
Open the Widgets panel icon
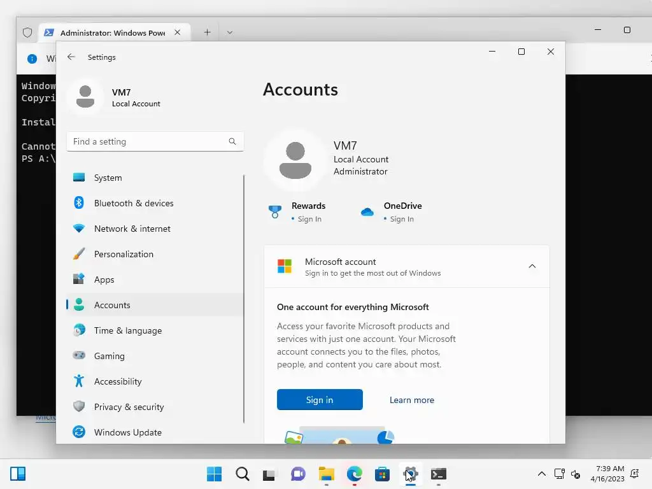[x=18, y=474]
